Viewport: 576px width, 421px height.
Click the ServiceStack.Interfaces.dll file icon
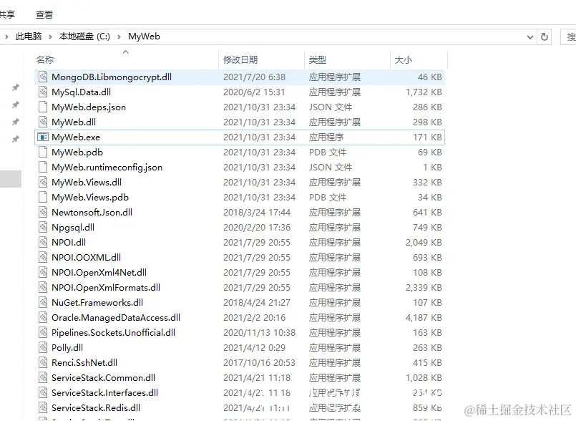click(43, 392)
